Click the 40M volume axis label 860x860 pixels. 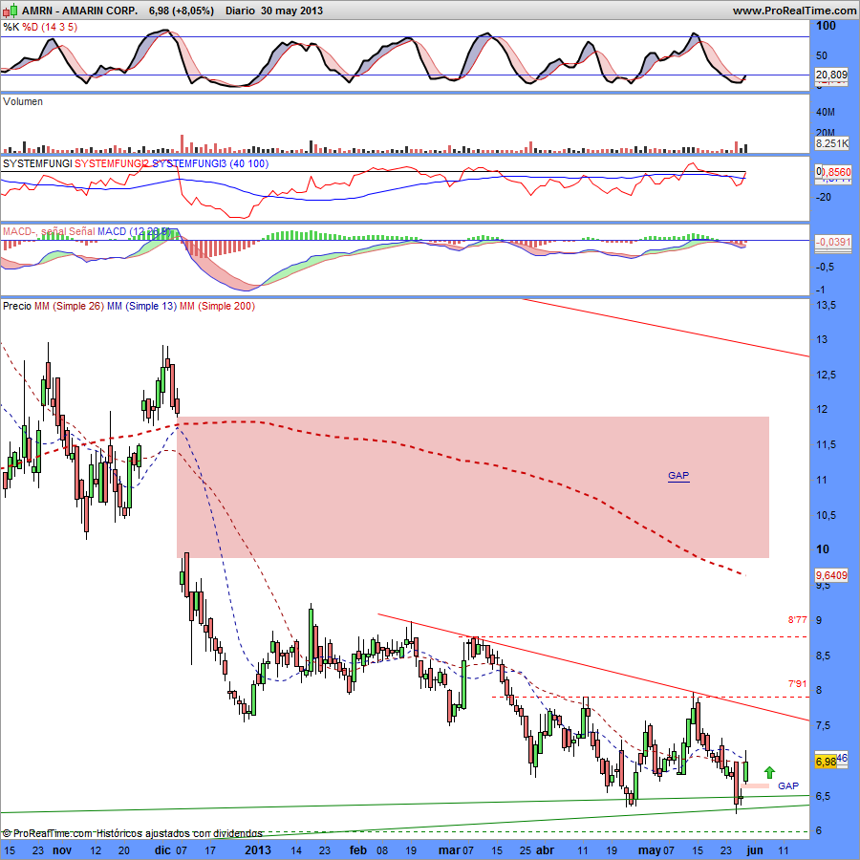point(826,113)
